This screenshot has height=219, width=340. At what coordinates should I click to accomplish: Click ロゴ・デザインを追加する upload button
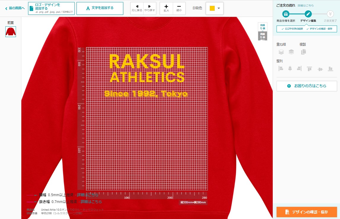click(51, 9)
